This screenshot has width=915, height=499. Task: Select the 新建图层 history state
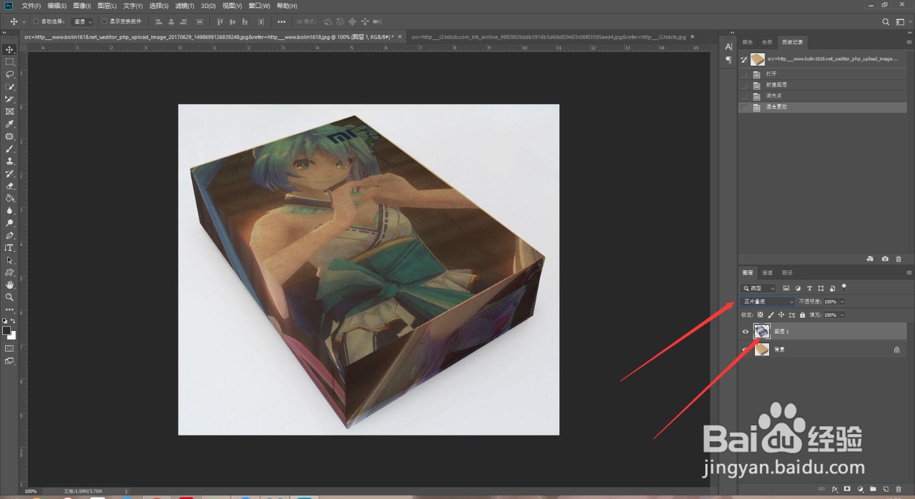[x=822, y=85]
